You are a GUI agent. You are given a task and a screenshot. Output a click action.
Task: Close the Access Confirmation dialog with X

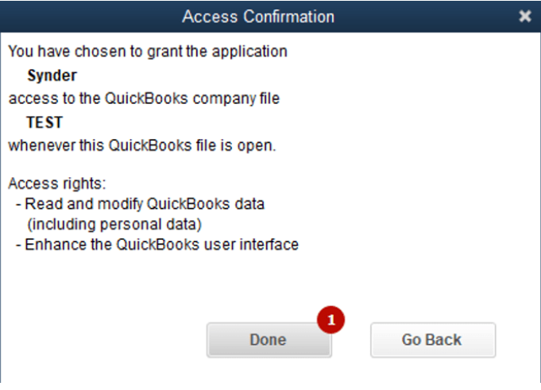point(525,16)
